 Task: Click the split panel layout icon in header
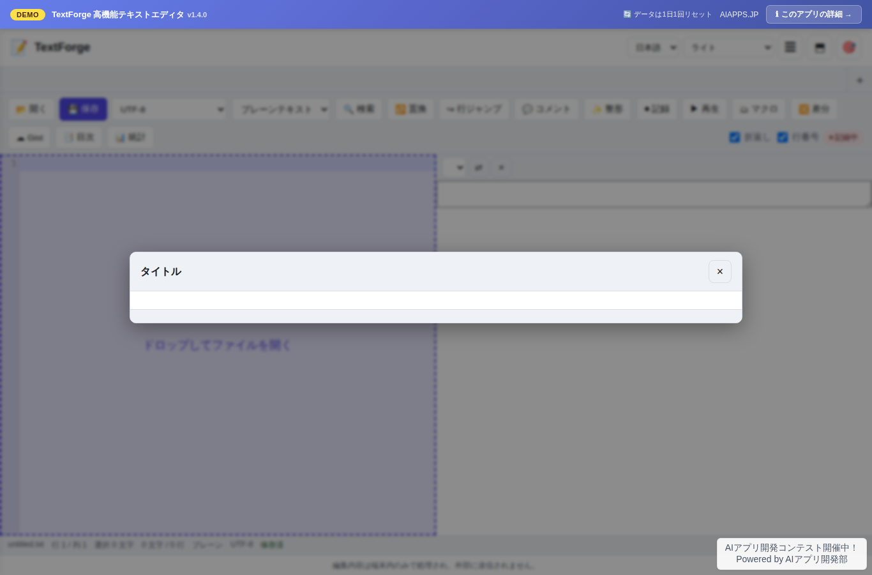pos(820,47)
